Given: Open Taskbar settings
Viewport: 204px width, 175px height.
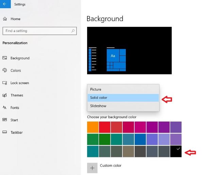Looking at the screenshot, I should click(x=17, y=132).
